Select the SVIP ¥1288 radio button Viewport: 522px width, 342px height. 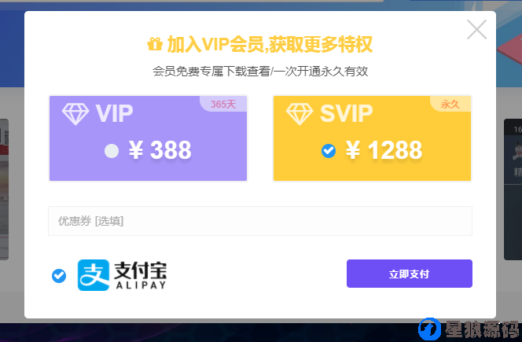click(x=329, y=151)
